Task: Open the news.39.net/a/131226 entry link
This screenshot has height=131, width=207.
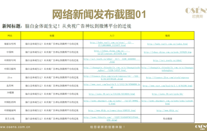Action: [x=112, y=94]
